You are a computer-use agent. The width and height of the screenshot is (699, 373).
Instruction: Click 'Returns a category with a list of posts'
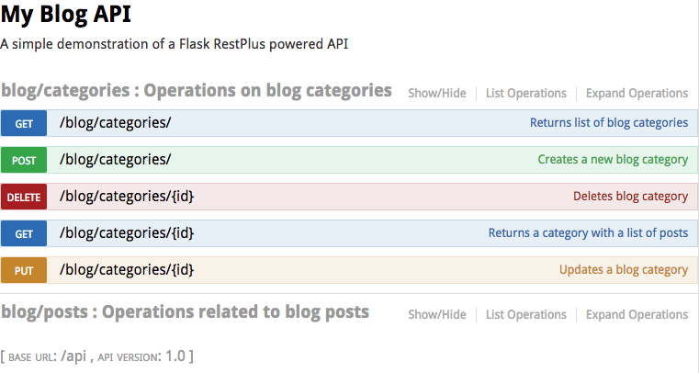(x=588, y=233)
